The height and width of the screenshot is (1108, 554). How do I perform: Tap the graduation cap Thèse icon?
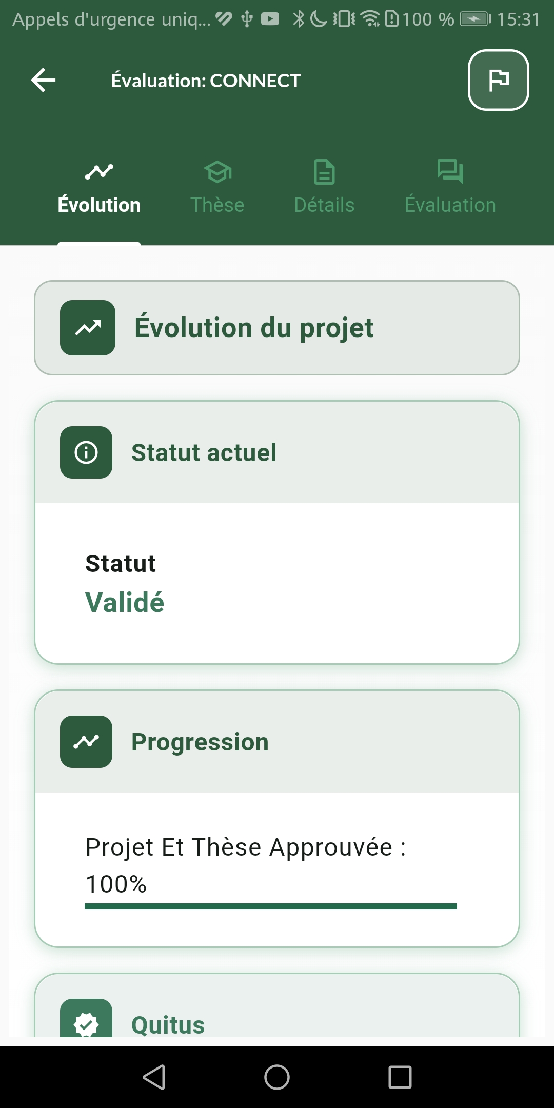(217, 172)
